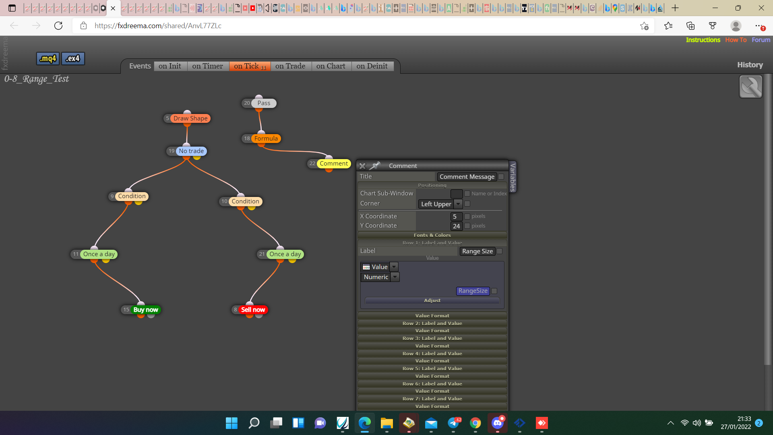Select the Draw Shape block

tap(190, 118)
